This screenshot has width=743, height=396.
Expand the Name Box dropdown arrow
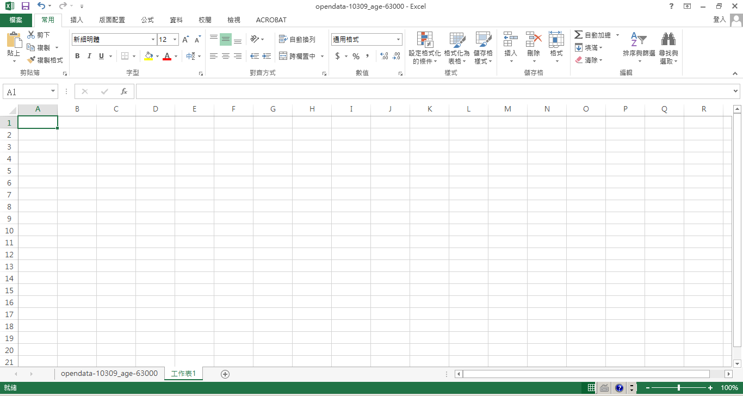pyautogui.click(x=53, y=91)
